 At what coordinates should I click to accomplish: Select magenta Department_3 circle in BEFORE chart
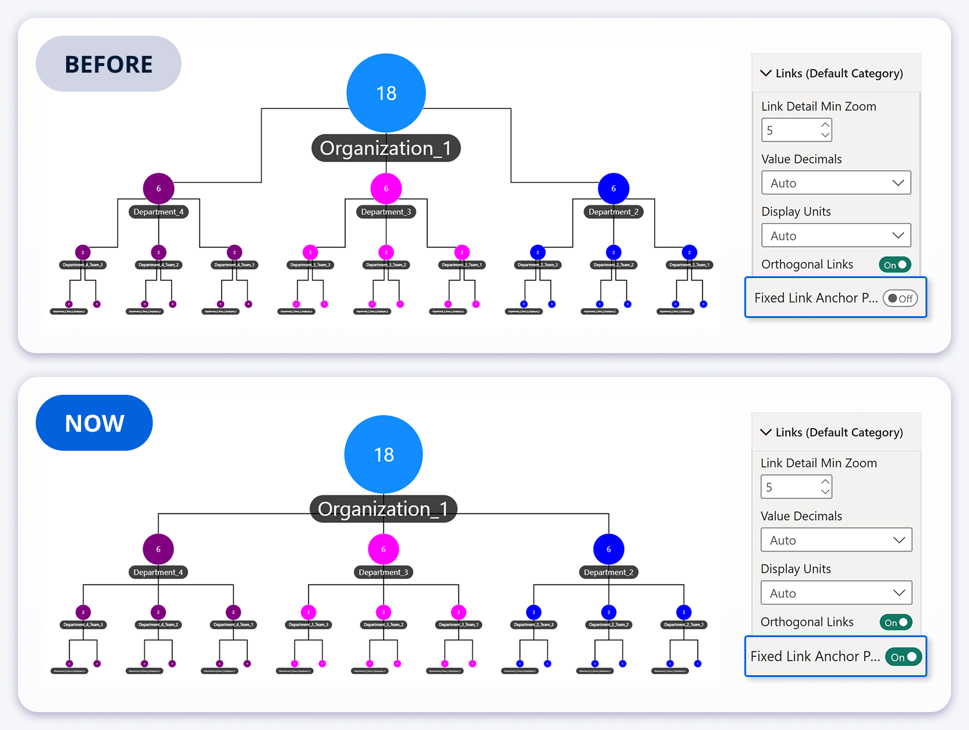click(386, 188)
